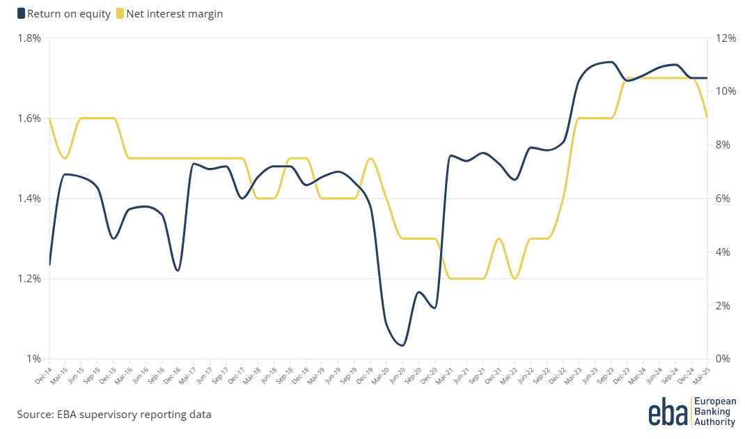This screenshot has width=745, height=439.
Task: Click the 6% right axis label
Action: [x=723, y=199]
